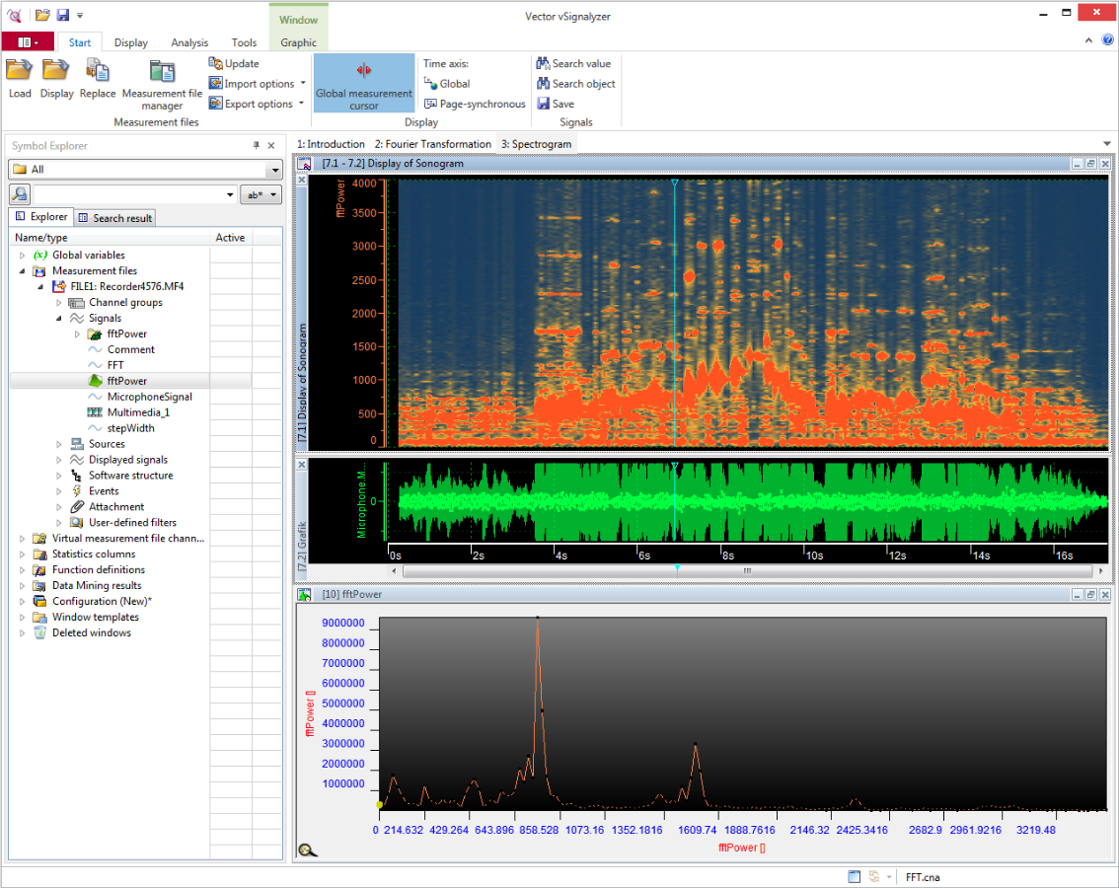Click the zoom magnifier icon in fftPower window
This screenshot has height=888, width=1119.
[308, 851]
